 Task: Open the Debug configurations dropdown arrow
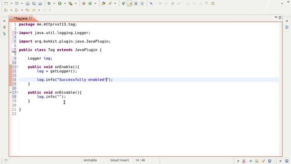pyautogui.click(x=54, y=4)
